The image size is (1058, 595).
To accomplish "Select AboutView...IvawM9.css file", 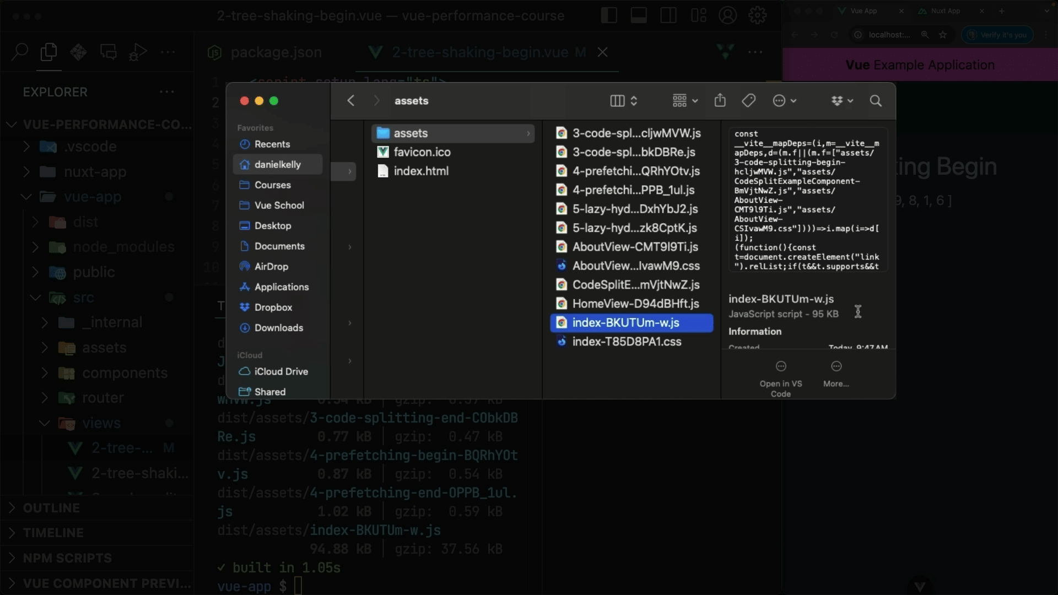I will pos(631,266).
